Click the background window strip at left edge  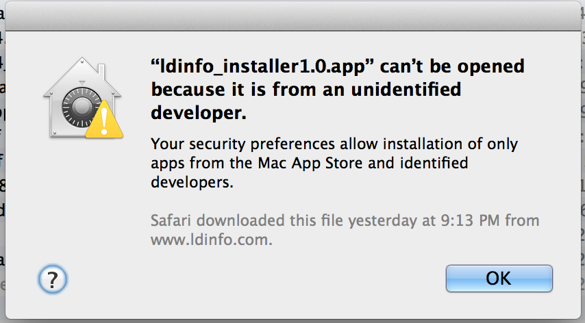tap(2, 161)
